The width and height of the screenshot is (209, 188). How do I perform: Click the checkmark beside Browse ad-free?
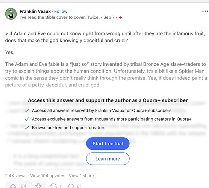[27, 127]
